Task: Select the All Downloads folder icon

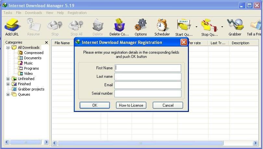Action: (14, 47)
